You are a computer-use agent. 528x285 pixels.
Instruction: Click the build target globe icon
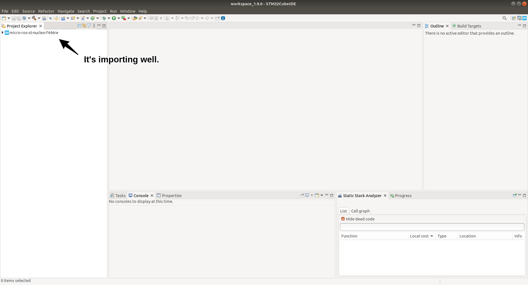(24, 18)
